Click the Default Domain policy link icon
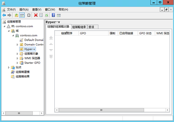This screenshot has height=122, width=174. 21,40
